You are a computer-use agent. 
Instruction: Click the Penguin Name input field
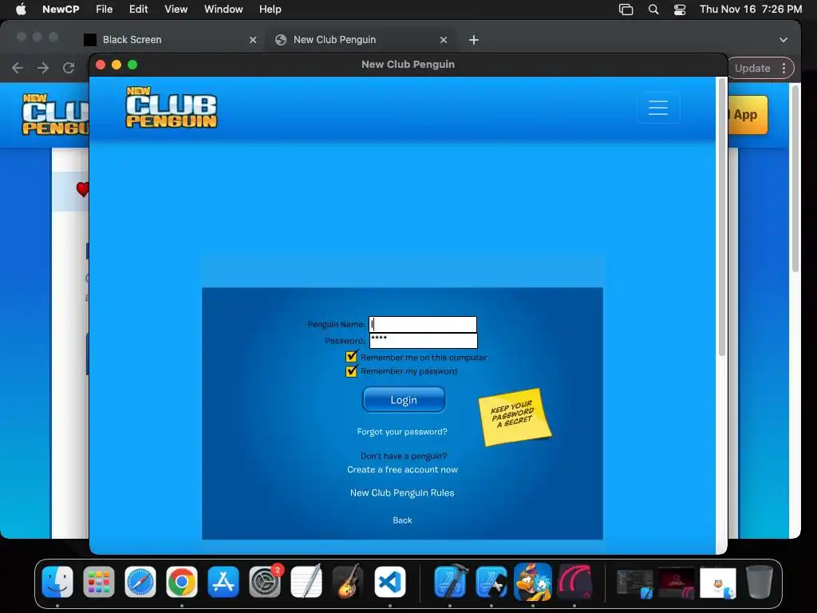pos(423,324)
